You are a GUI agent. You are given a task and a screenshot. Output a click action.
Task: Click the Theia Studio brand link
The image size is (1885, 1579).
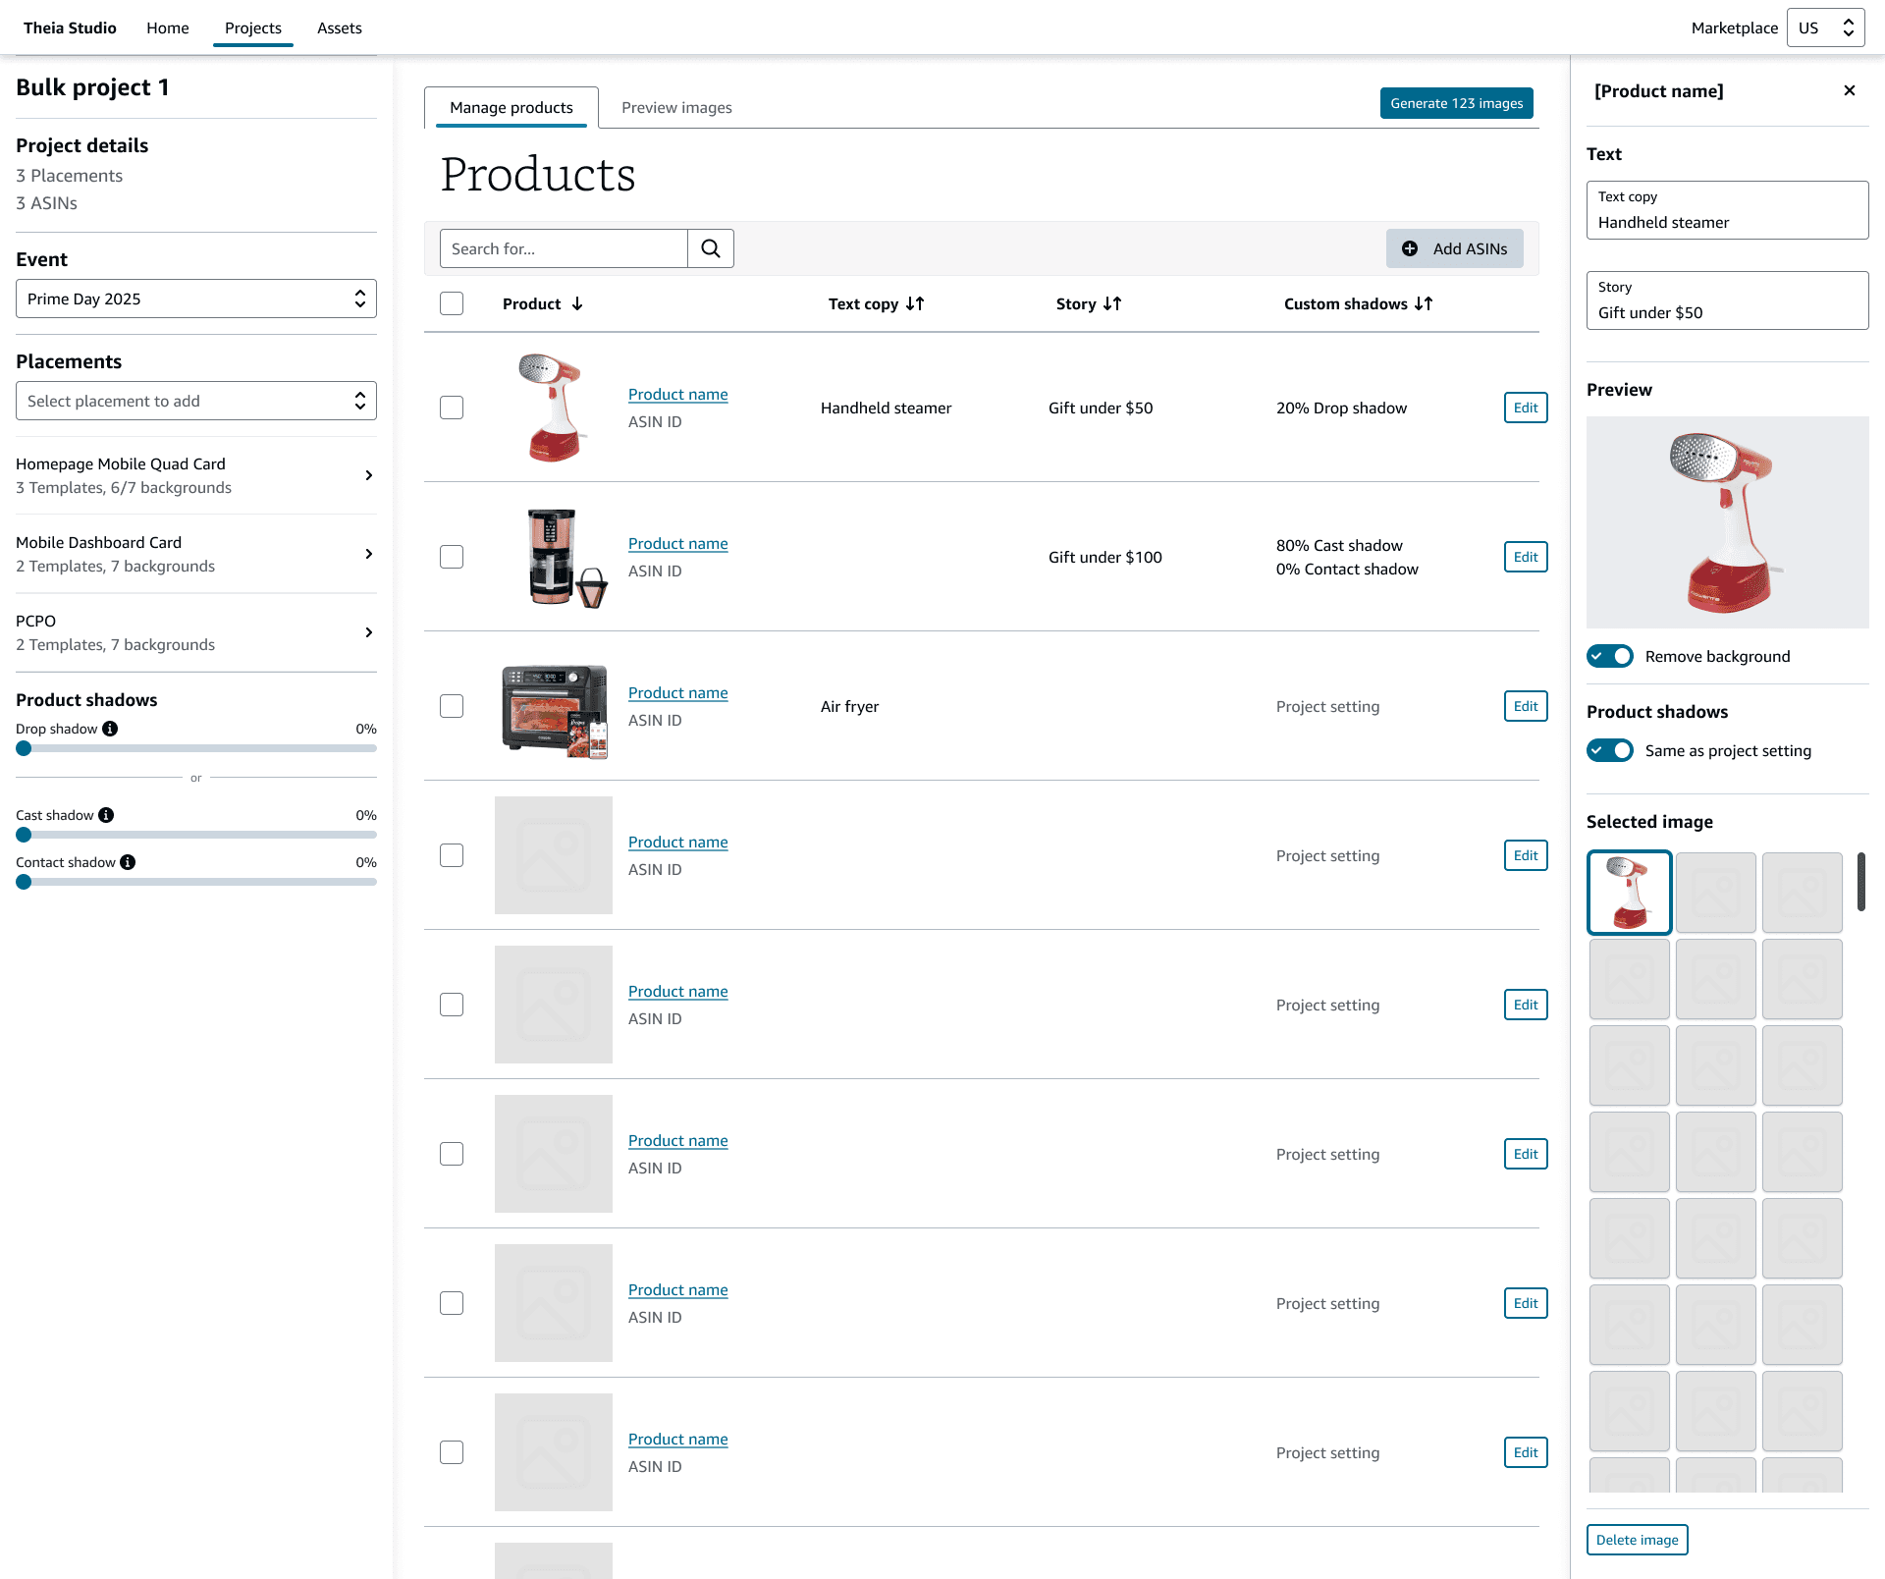[x=70, y=27]
